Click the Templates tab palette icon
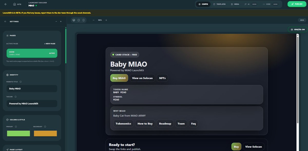The width and height of the screenshot is (308, 151). tap(214, 4)
